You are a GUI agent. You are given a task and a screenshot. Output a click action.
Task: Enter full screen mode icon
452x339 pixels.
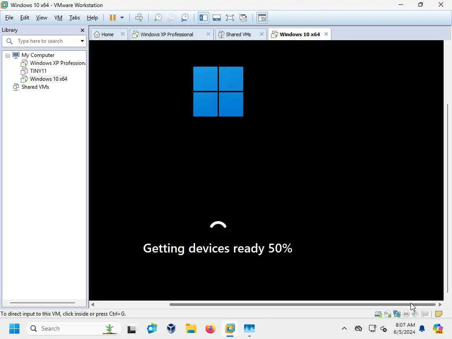pos(230,18)
